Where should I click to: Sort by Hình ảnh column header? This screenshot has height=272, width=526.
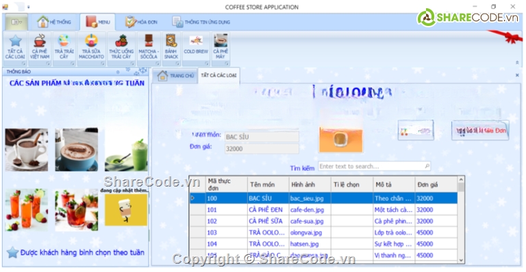click(310, 185)
